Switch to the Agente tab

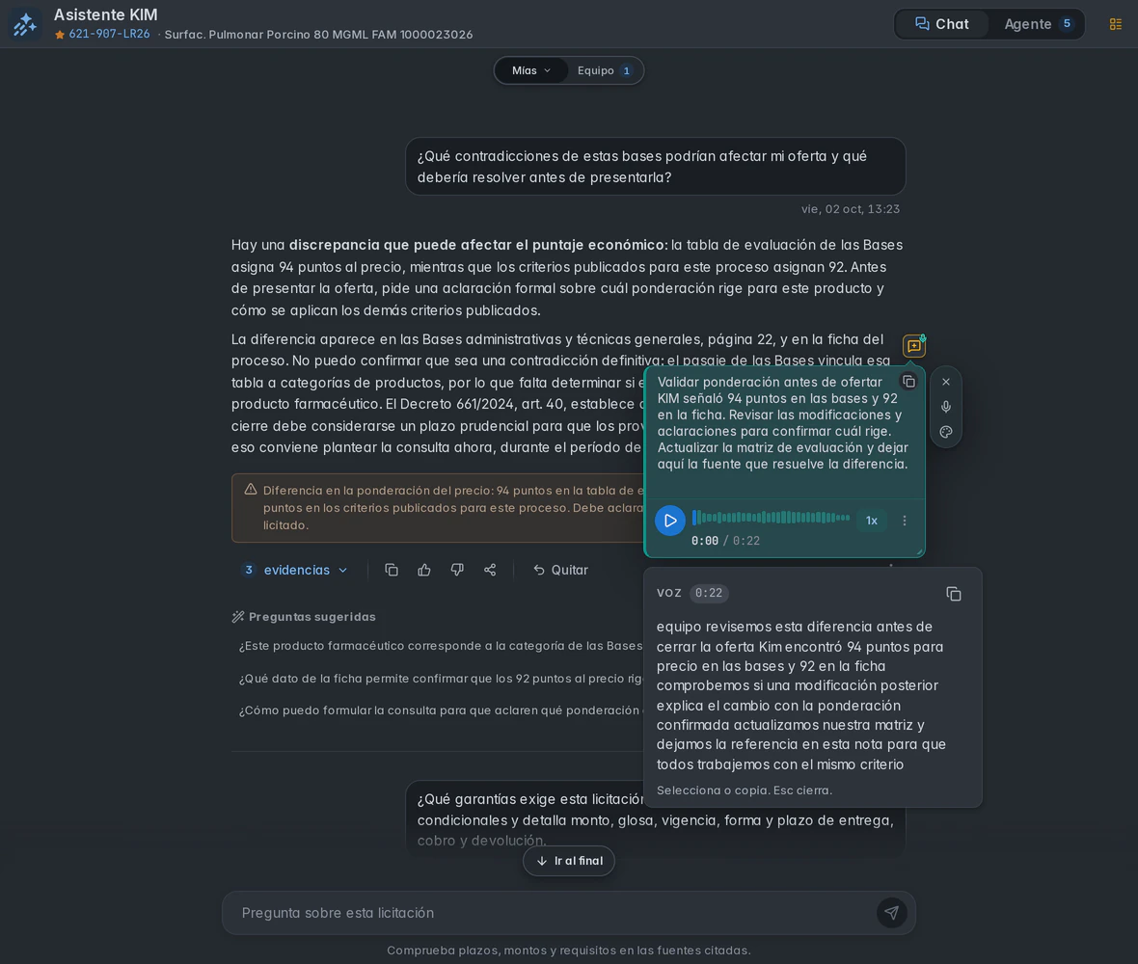point(1037,24)
